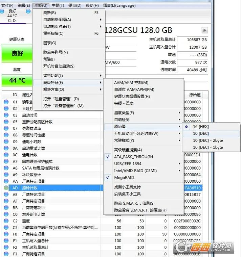Click status orb for attribute F2 主机读取量总计
The height and width of the screenshot is (257, 241).
click(6, 247)
